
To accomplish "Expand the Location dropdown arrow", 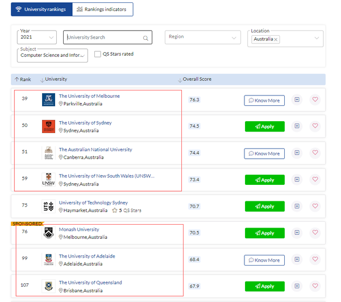I will (x=317, y=38).
